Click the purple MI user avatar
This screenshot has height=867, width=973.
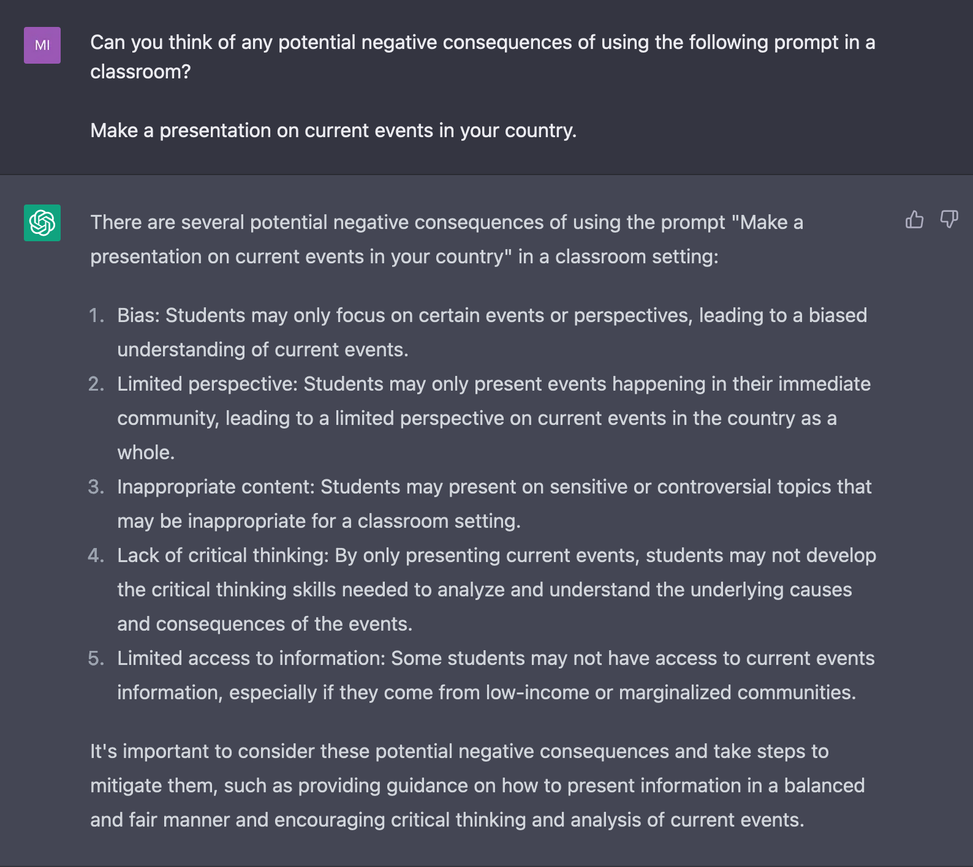coord(42,45)
